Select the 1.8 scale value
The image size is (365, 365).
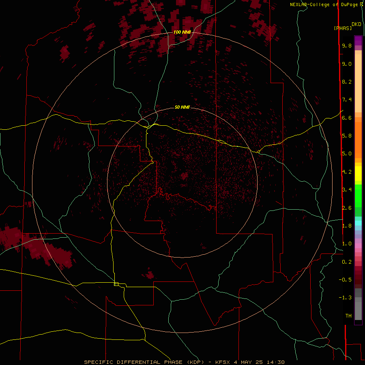tap(347, 226)
